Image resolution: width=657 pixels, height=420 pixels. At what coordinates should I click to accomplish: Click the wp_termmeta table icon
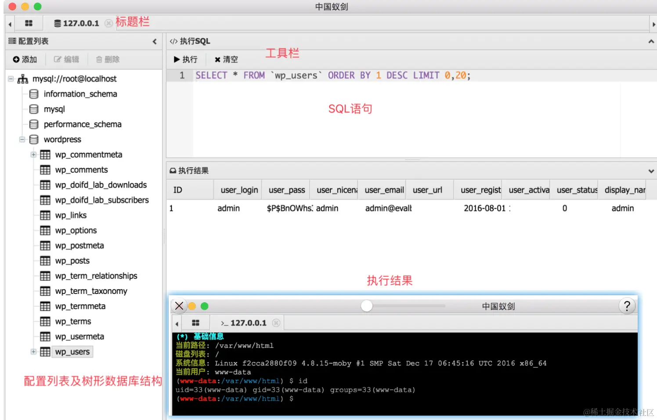tap(45, 306)
